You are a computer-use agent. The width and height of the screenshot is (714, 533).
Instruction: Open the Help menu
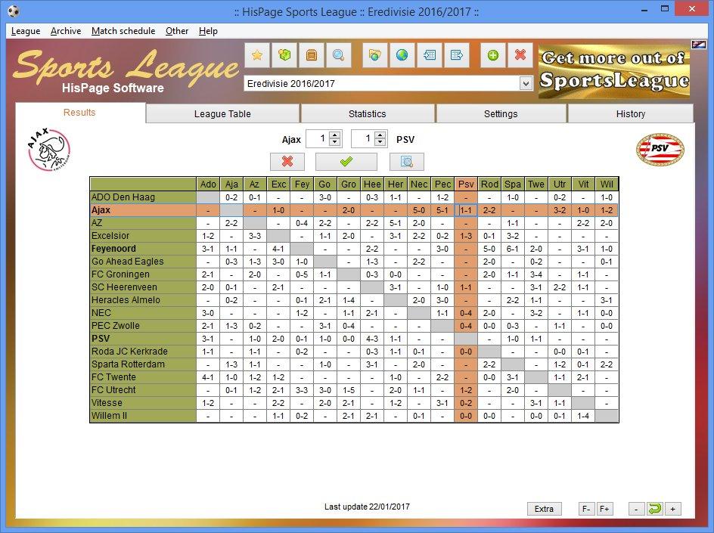click(208, 31)
